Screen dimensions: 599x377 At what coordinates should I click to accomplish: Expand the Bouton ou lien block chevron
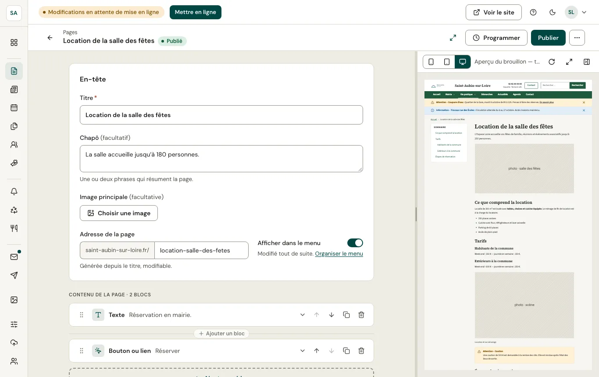pyautogui.click(x=302, y=351)
